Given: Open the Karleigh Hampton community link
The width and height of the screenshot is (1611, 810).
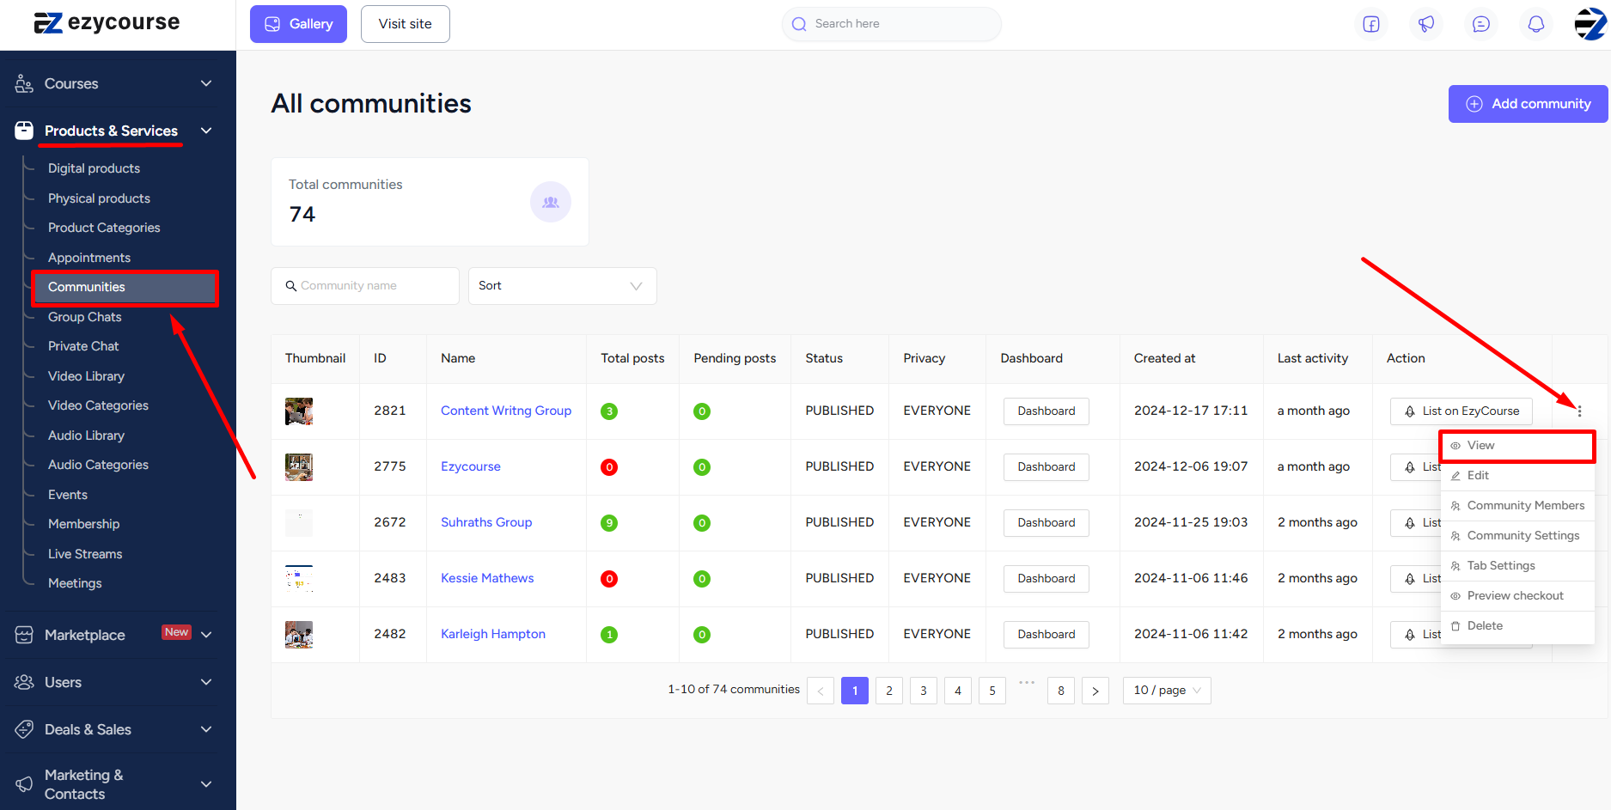Looking at the screenshot, I should point(493,634).
